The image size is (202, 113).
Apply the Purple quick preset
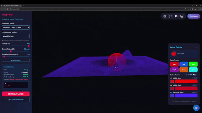coord(174,70)
